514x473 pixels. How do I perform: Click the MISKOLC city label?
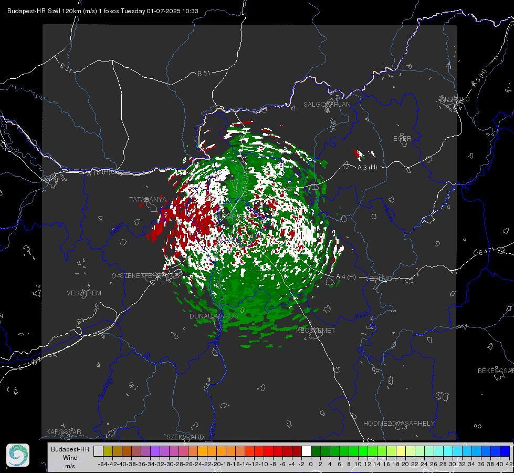pyautogui.click(x=455, y=99)
